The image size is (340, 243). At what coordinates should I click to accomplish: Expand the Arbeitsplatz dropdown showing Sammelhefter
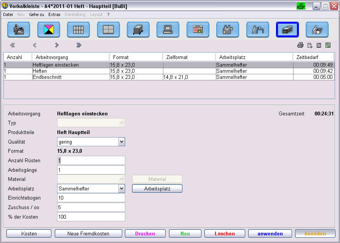point(121,189)
